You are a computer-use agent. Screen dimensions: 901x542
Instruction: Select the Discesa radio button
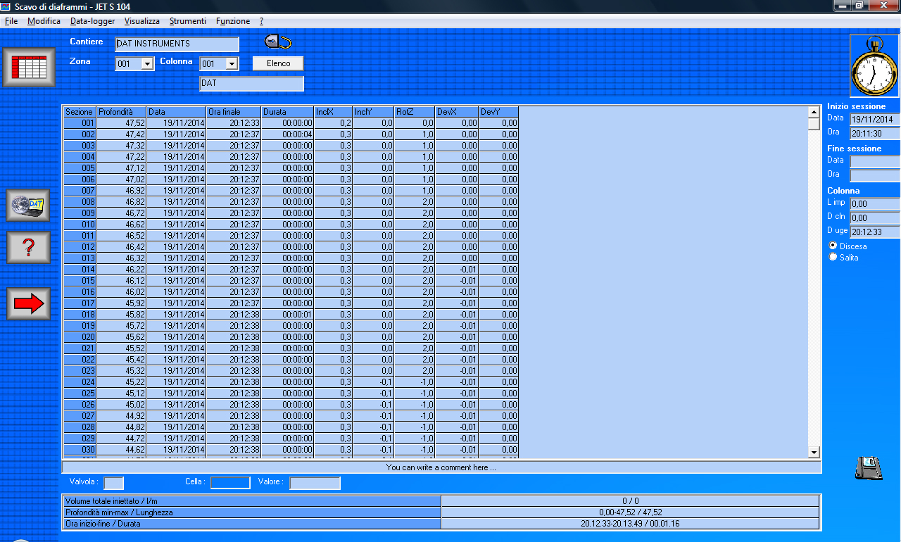[833, 246]
